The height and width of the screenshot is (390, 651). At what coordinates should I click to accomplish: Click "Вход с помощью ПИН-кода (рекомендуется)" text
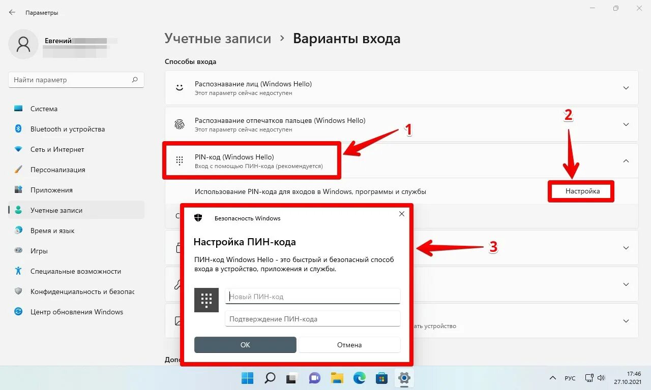[259, 166]
